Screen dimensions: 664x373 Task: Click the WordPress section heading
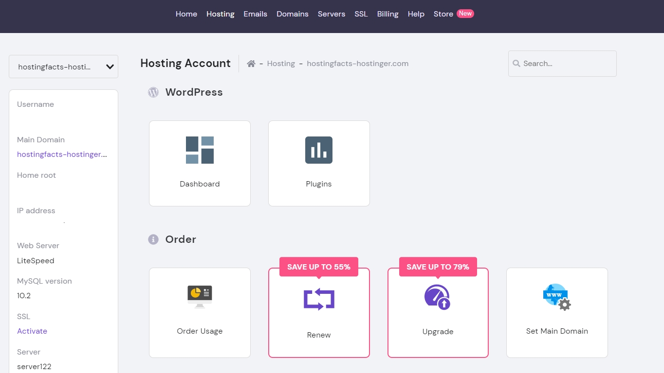tap(194, 92)
